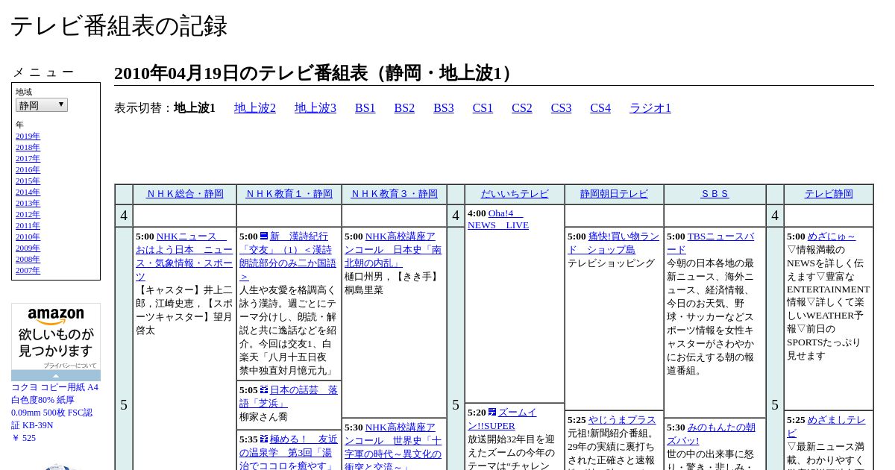Select year 2007年 in menu
Image resolution: width=895 pixels, height=470 pixels.
click(x=28, y=271)
